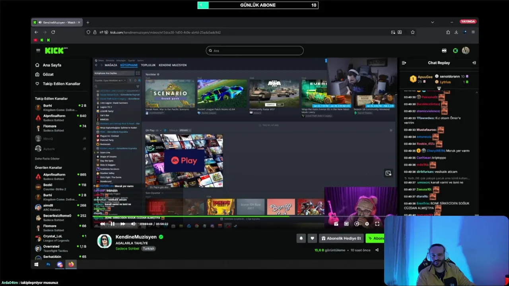This screenshot has height=286, width=509.
Task: Collapse the Chat Replay panel
Action: 404,63
